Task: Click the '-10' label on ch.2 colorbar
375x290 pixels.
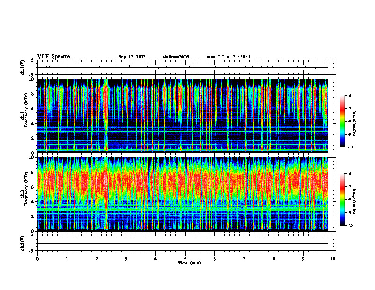Action: [x=350, y=226]
